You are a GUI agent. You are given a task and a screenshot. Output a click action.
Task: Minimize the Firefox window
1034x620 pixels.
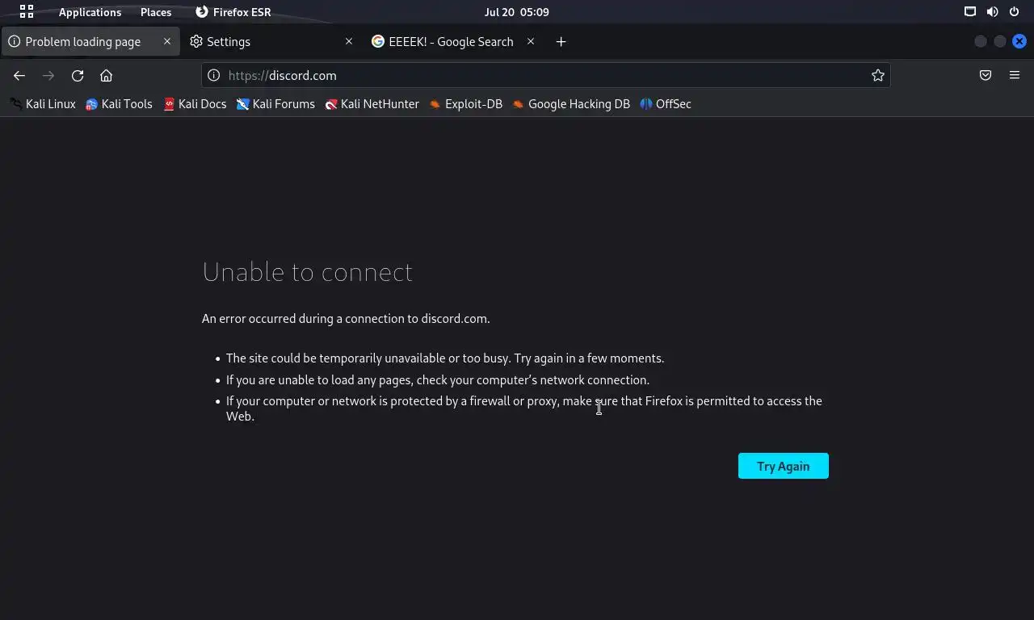[x=981, y=41]
